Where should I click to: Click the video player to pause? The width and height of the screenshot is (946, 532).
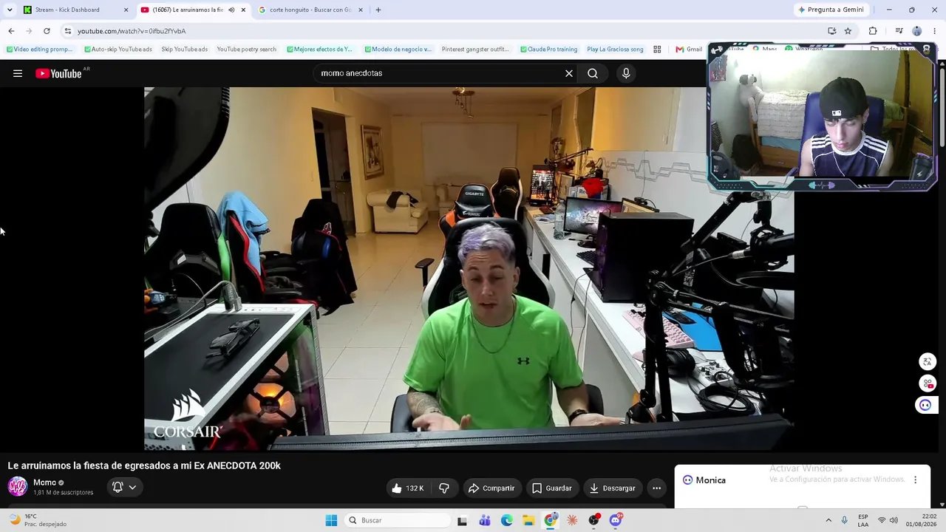pos(469,268)
